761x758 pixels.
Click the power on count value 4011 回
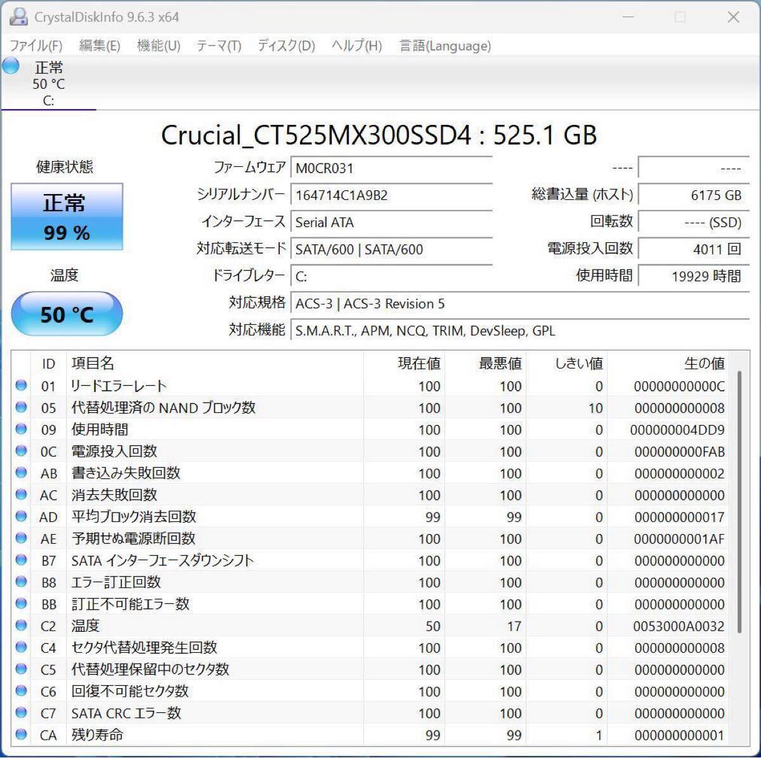pos(694,249)
